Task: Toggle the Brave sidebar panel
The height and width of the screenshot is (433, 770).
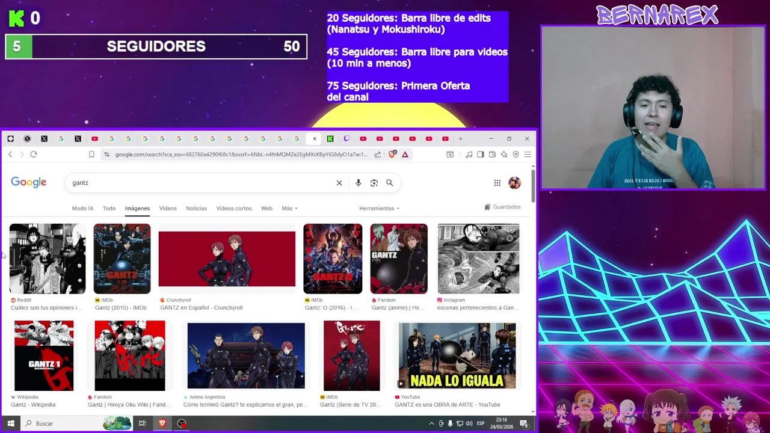Action: [480, 155]
